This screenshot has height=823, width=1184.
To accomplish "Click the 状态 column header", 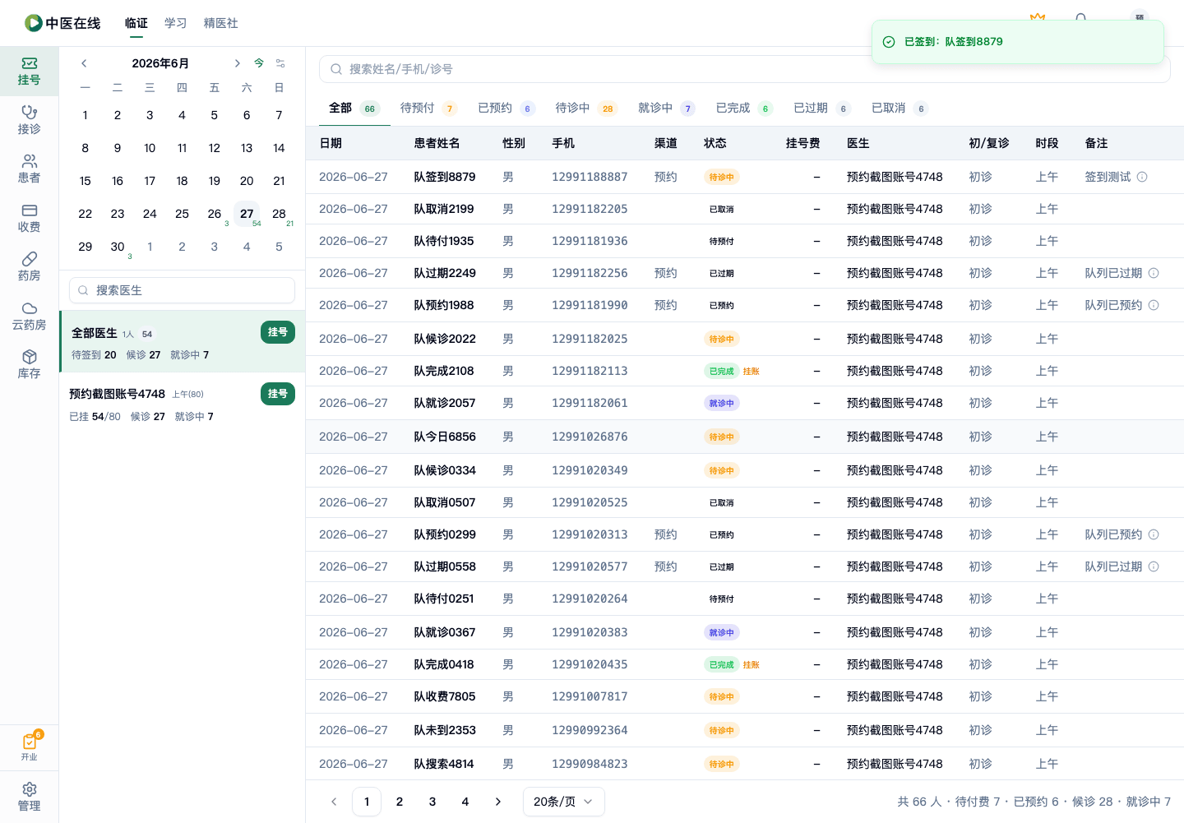I will pyautogui.click(x=715, y=143).
